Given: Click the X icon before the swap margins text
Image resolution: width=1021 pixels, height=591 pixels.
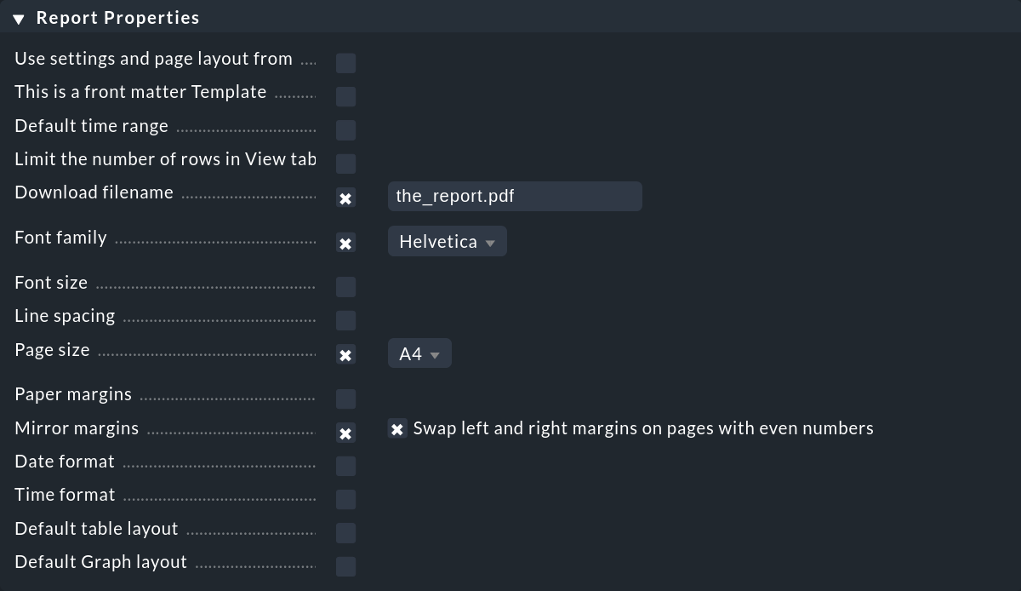Looking at the screenshot, I should coord(396,428).
